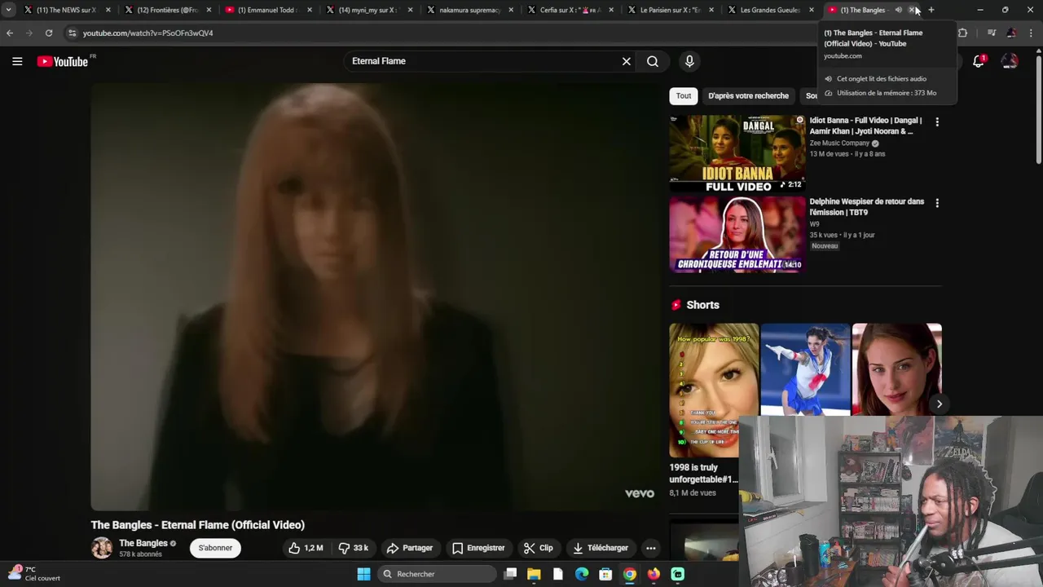Image resolution: width=1043 pixels, height=587 pixels.
Task: Open Zee Music Company channel link
Action: (x=839, y=143)
